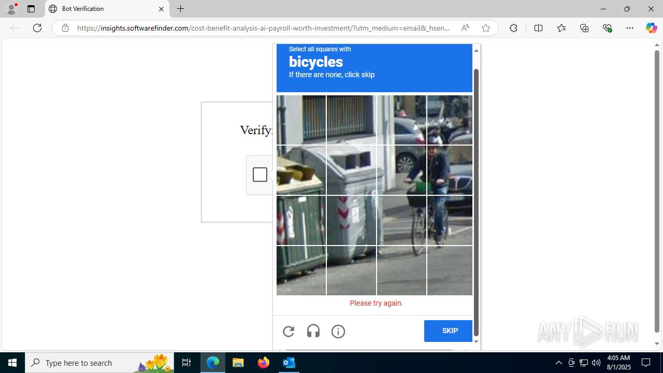Select captcha tile with parked silver car

[x=401, y=120]
